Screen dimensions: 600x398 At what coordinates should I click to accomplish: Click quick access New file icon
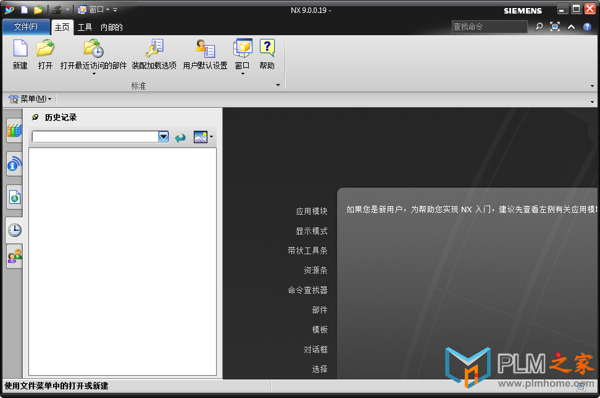[24, 10]
